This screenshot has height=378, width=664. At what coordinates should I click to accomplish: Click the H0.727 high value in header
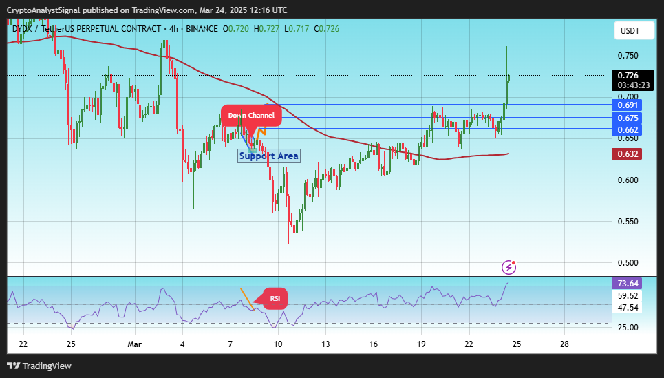(x=266, y=29)
